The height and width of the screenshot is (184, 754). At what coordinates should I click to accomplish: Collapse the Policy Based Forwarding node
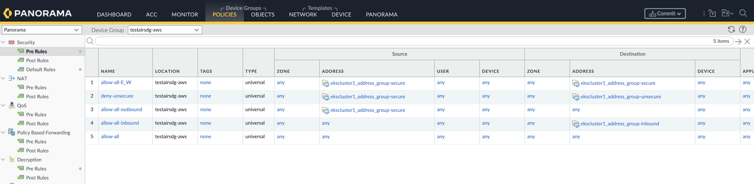pos(4,133)
